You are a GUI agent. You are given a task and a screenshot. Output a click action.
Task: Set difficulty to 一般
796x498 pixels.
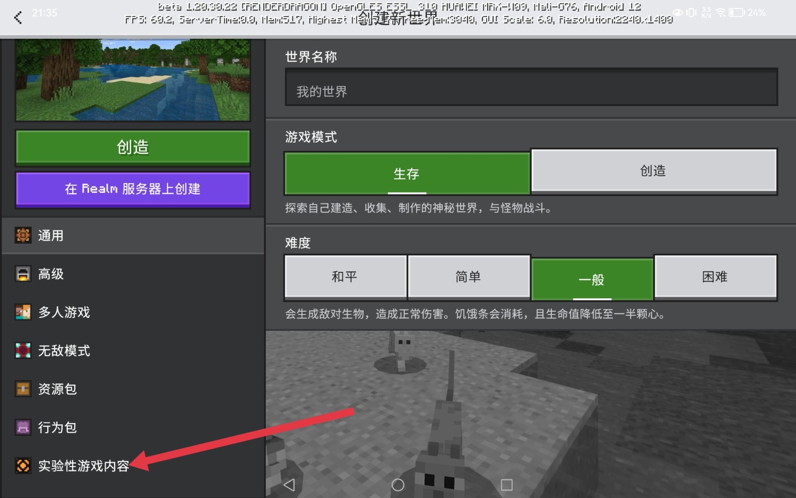[592, 280]
